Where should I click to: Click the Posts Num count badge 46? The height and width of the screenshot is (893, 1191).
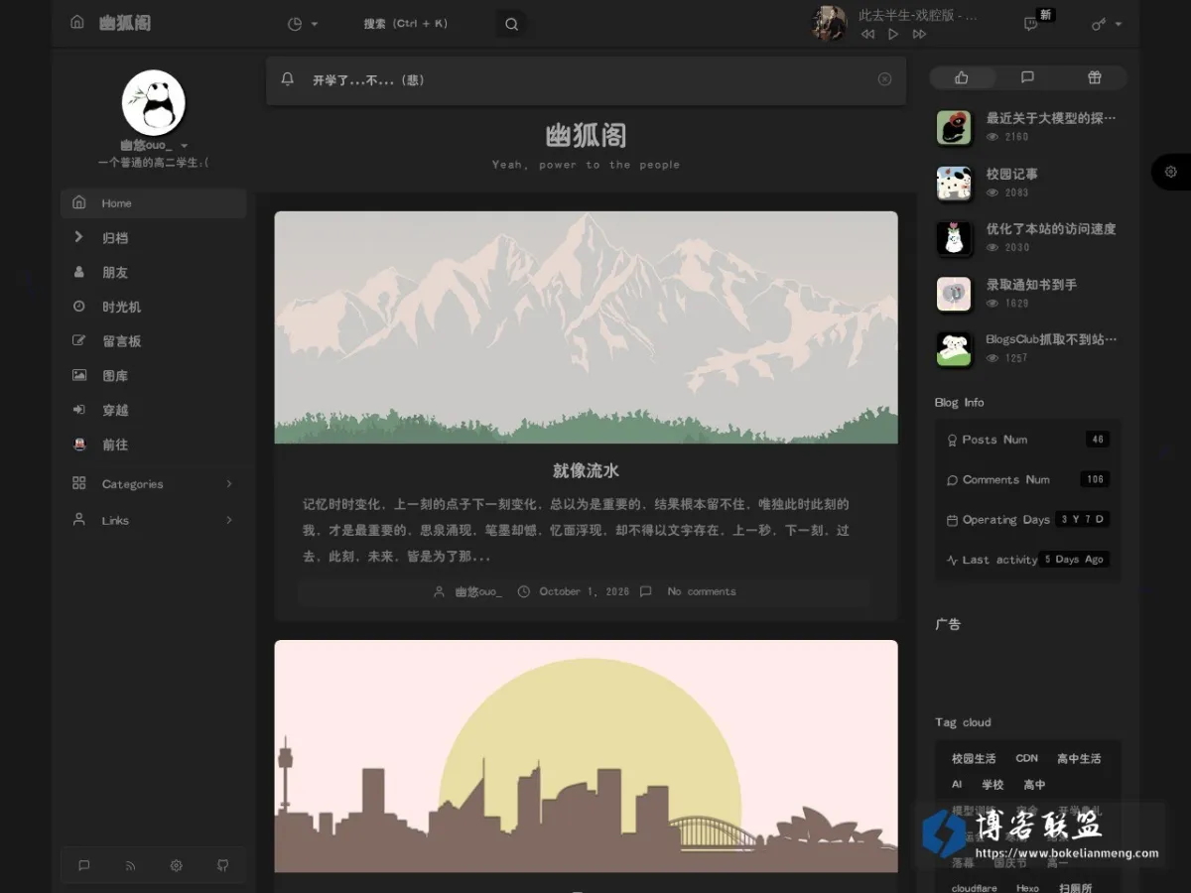(1097, 440)
